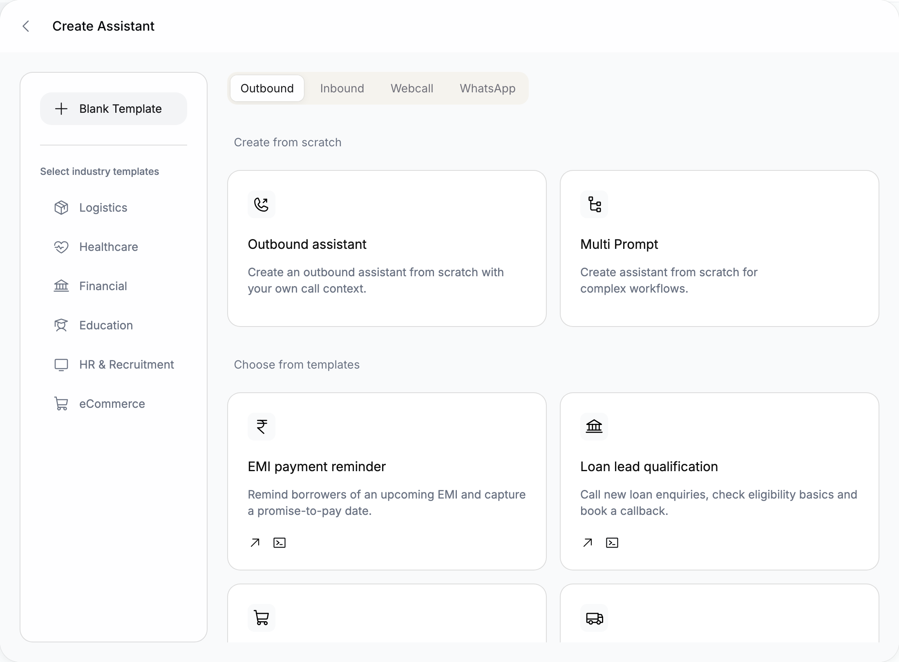Pick the Education industry templates
Screen dimensions: 899x662
pyautogui.click(x=114, y=325)
